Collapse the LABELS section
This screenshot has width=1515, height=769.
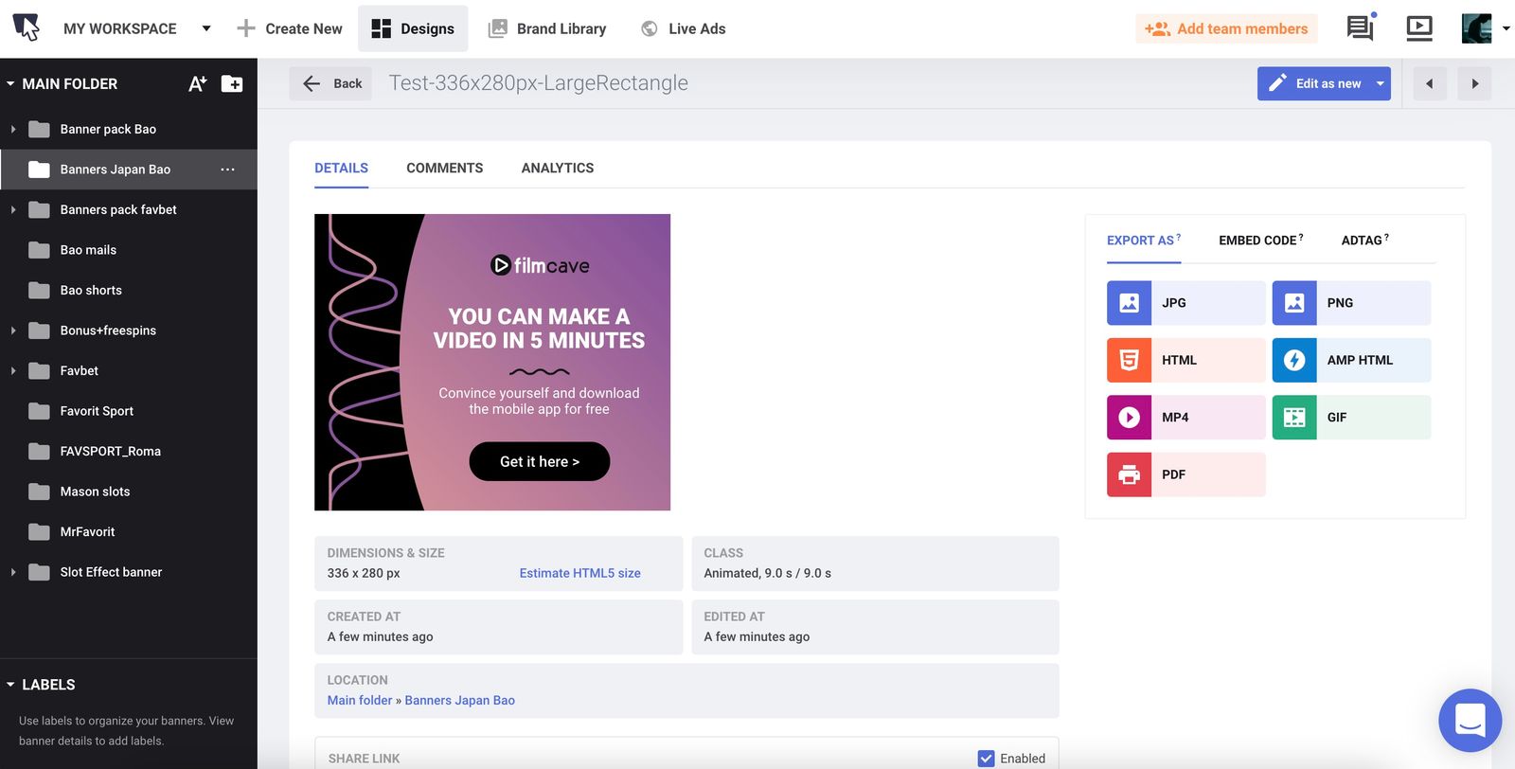click(x=10, y=684)
